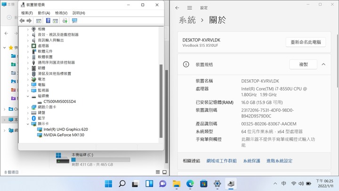This screenshot has width=339, height=191.
Task: Go forward using Device Manager toolbar arrow
Action: (29, 21)
